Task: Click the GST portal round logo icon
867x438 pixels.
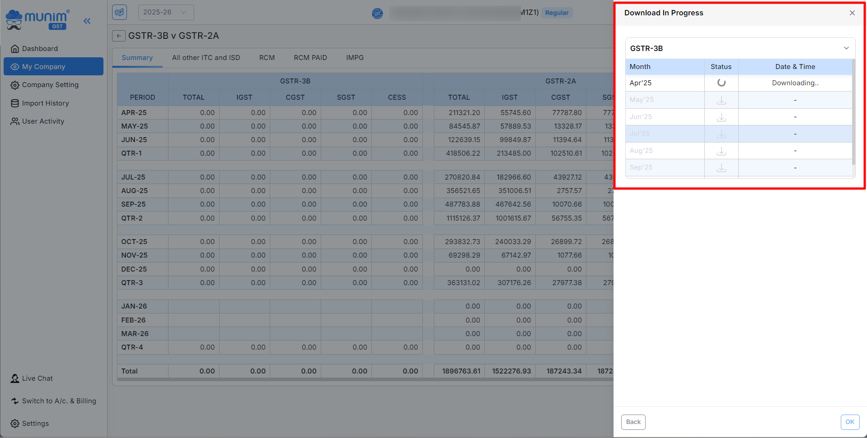Action: click(x=377, y=14)
